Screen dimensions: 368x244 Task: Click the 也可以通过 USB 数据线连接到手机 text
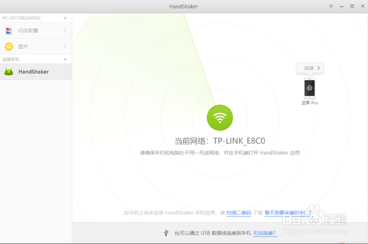pos(213,233)
